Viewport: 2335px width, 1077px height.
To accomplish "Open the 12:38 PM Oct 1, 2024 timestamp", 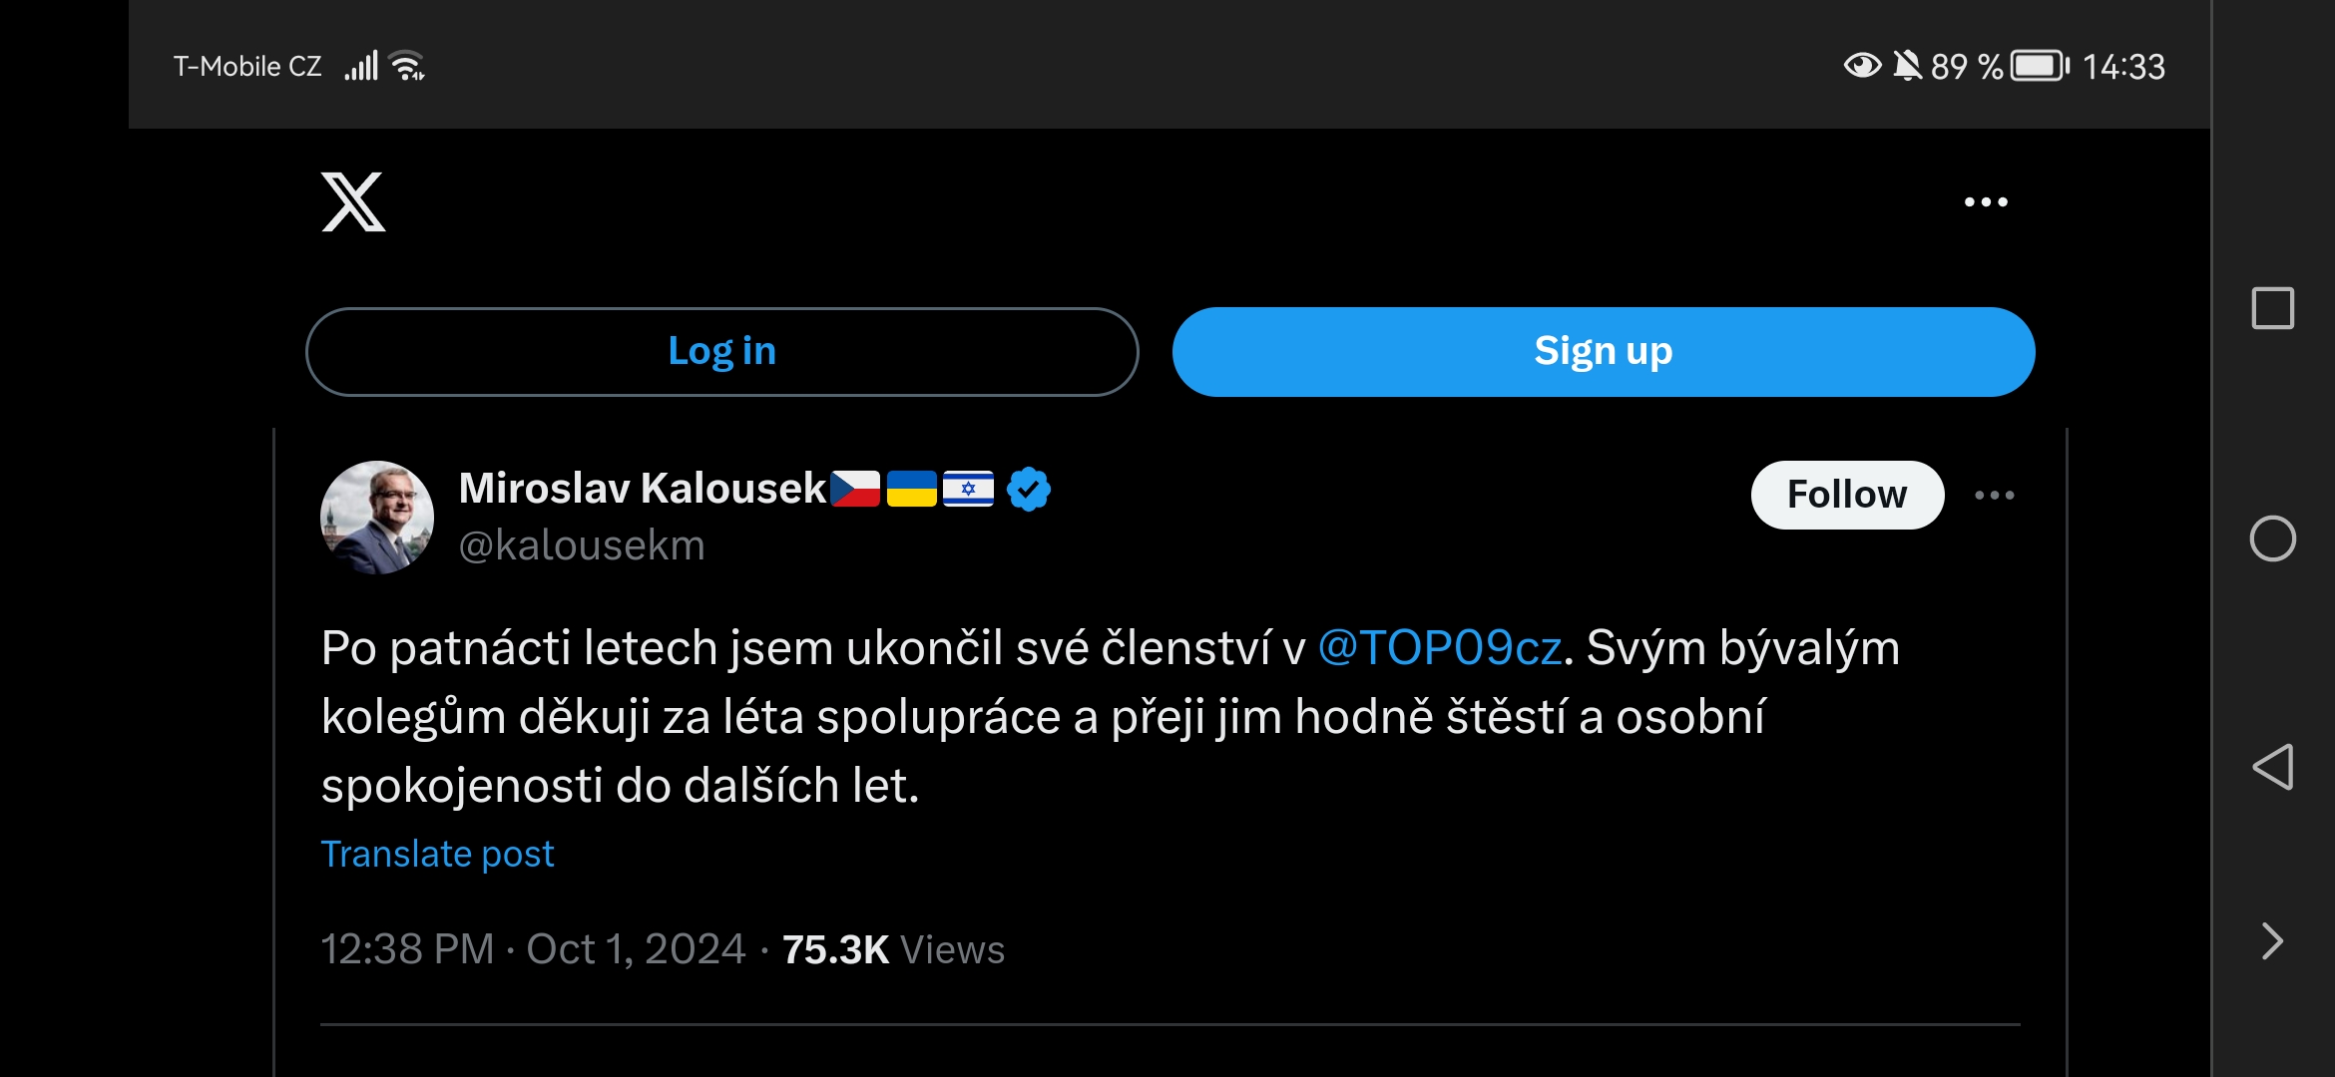I will click(533, 949).
